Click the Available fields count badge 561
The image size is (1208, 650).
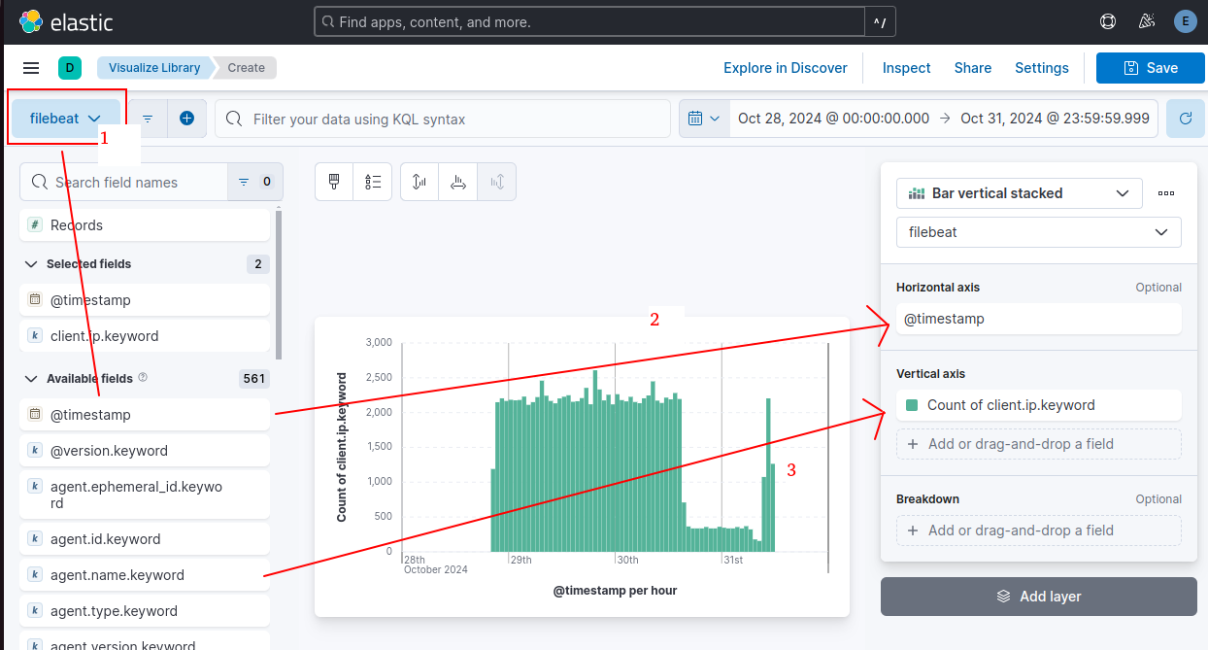coord(254,378)
